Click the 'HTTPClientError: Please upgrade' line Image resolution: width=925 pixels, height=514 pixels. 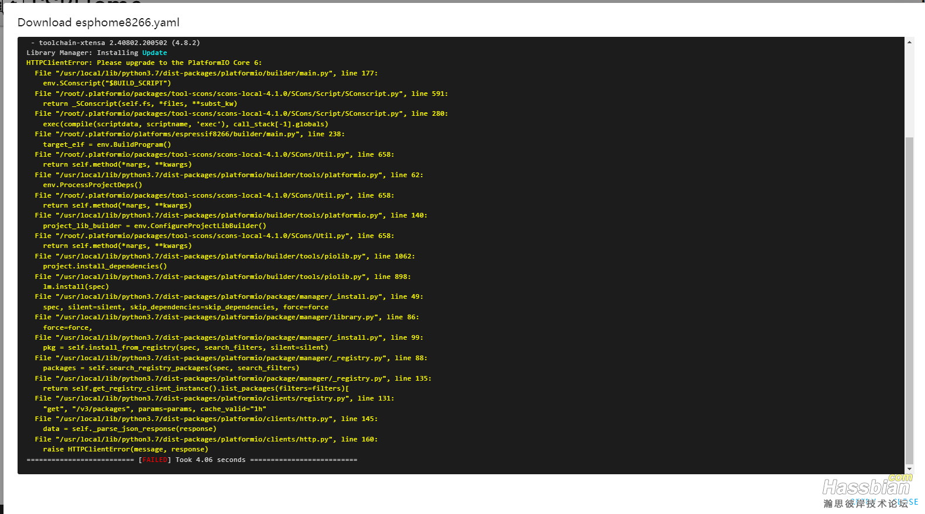click(x=144, y=63)
